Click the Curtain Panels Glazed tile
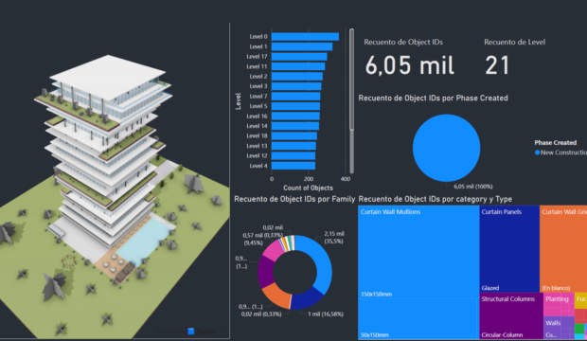This screenshot has width=587, height=341. tap(509, 249)
